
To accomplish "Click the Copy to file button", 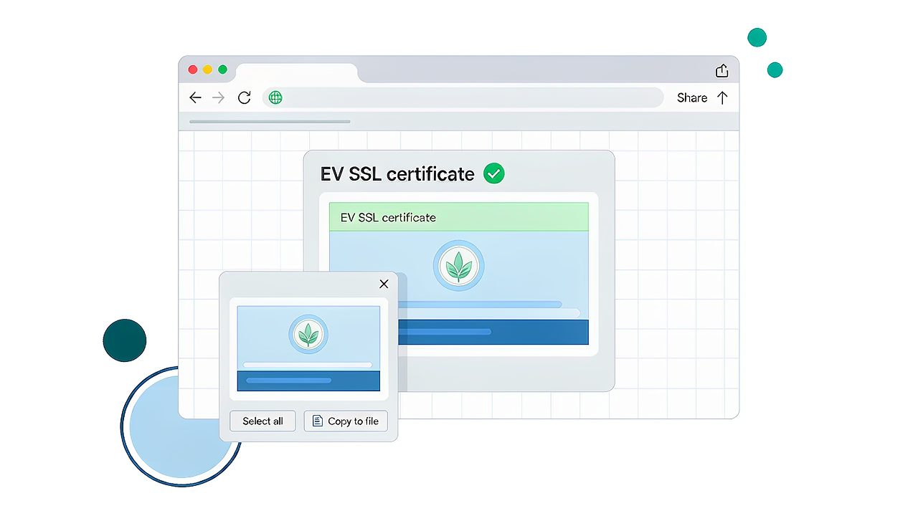I will pos(346,421).
